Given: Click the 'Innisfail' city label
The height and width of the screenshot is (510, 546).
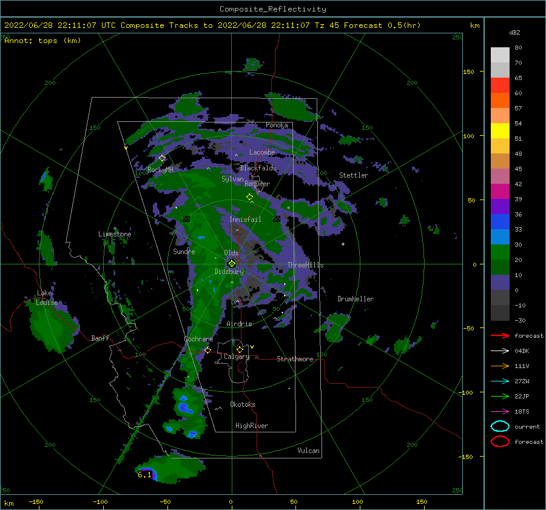Looking at the screenshot, I should pos(245,220).
